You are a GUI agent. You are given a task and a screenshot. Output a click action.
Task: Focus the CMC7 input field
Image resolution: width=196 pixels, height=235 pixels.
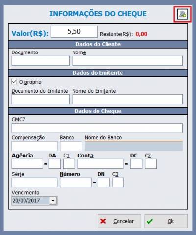pos(97,128)
